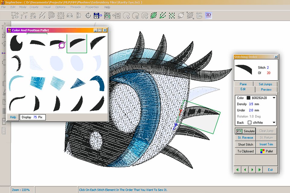Expand the Back color dropdown
The image size is (290, 193).
pyautogui.click(x=273, y=122)
